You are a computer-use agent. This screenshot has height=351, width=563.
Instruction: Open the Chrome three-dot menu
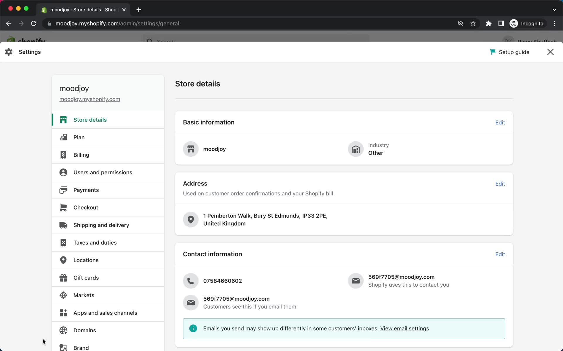point(554,23)
